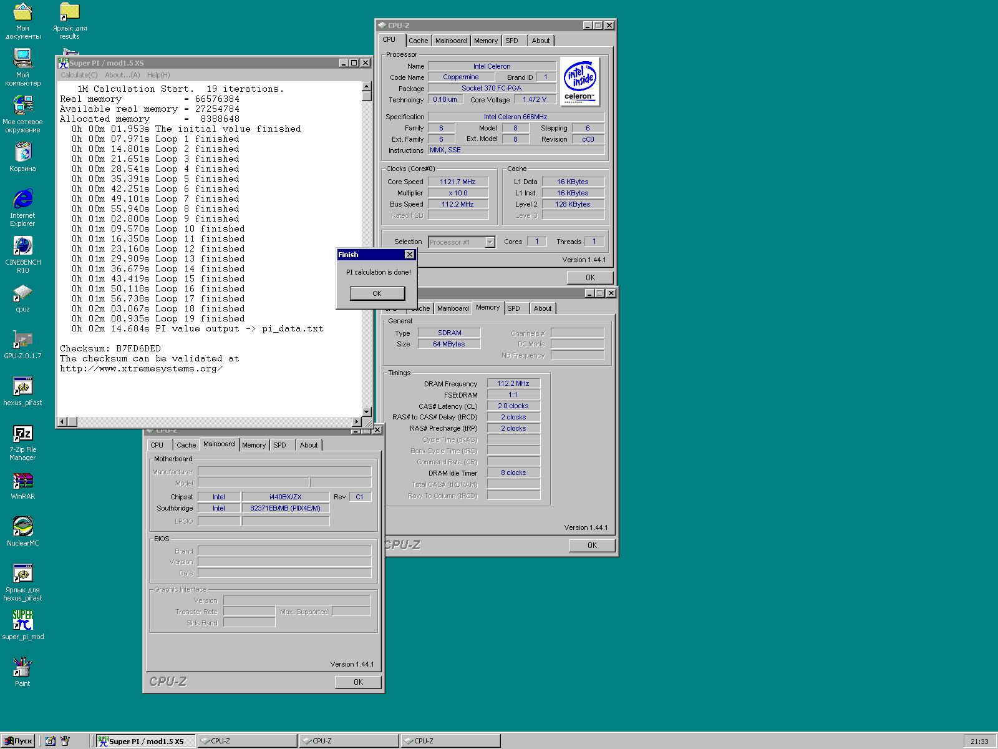Click the Super PI horizontal scrollbar left arrow
Screen dimensions: 998x749
pos(62,422)
